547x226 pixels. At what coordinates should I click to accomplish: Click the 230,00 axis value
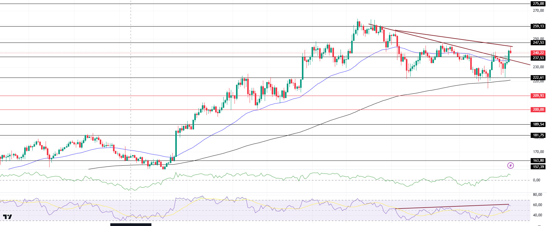point(538,67)
